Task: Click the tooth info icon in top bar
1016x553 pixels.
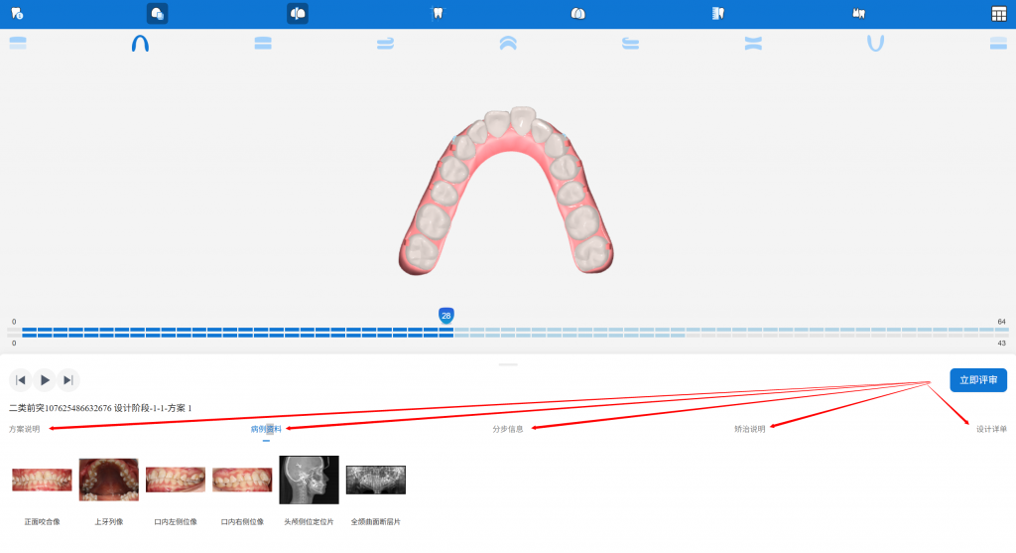Action: [x=17, y=14]
